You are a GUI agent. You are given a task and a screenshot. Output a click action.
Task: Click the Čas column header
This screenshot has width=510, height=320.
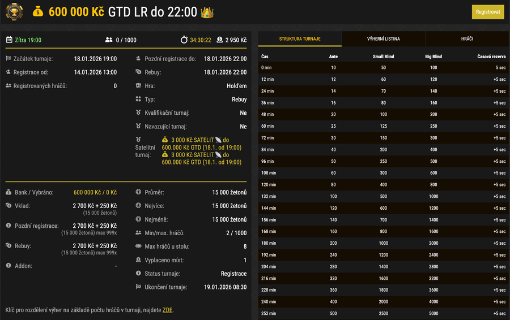tap(265, 57)
